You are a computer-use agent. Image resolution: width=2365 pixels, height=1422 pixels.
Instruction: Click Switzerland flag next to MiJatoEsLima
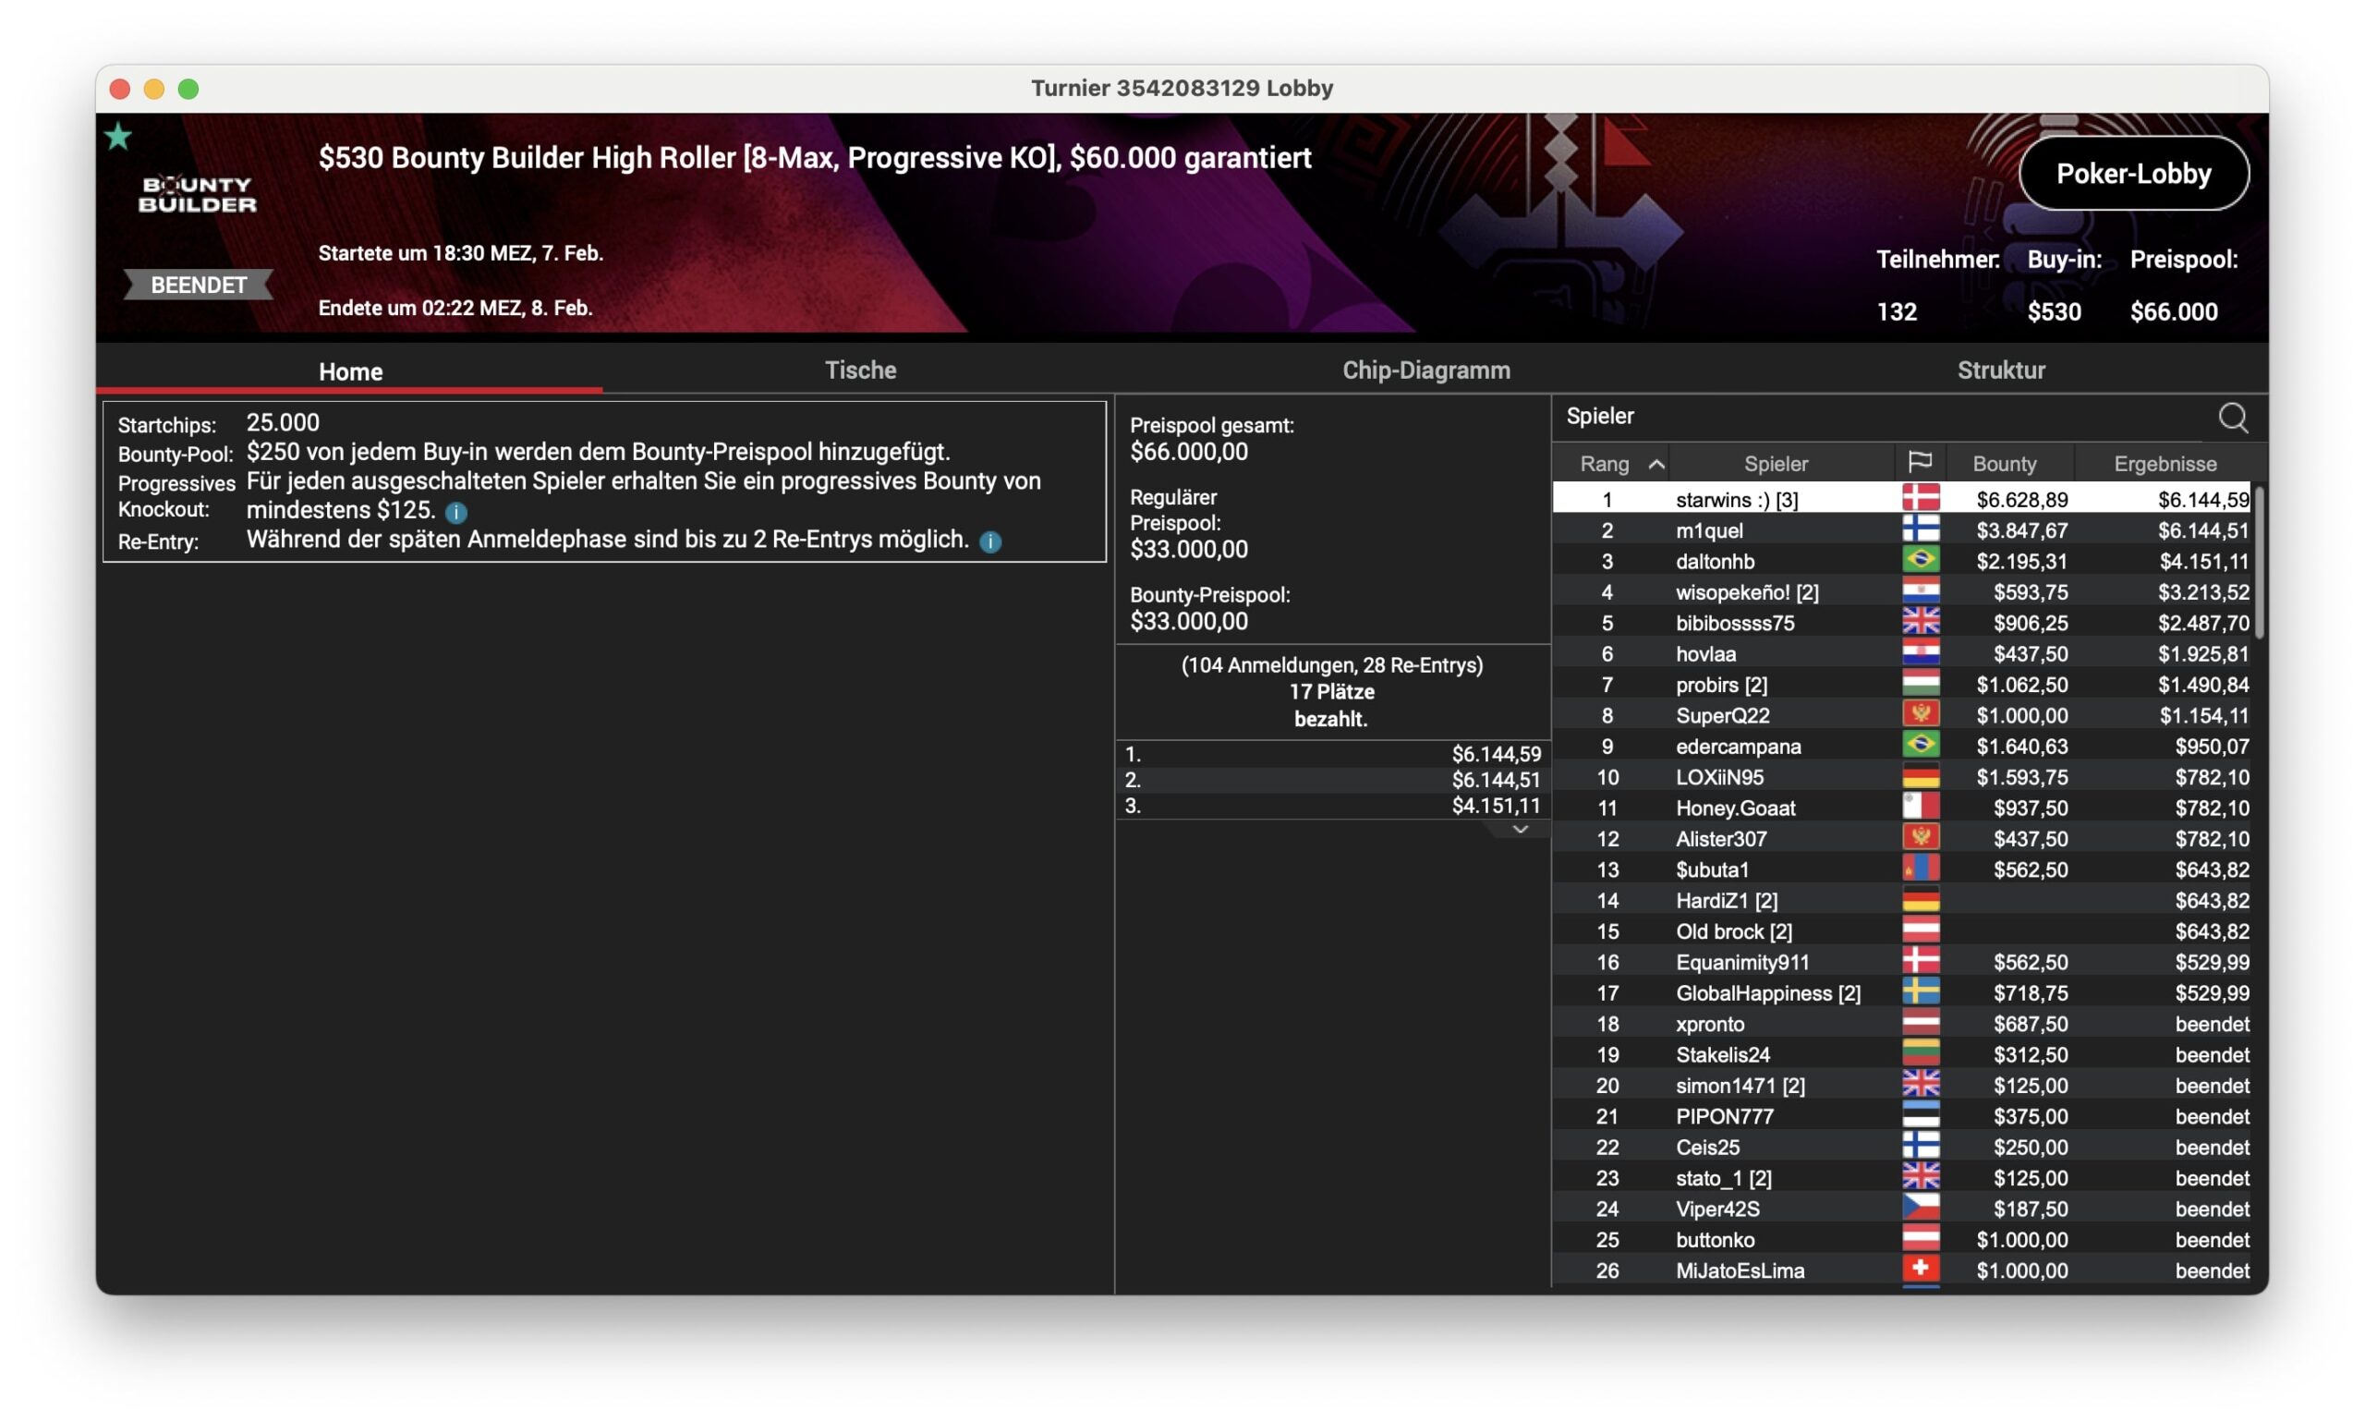pos(1919,1270)
